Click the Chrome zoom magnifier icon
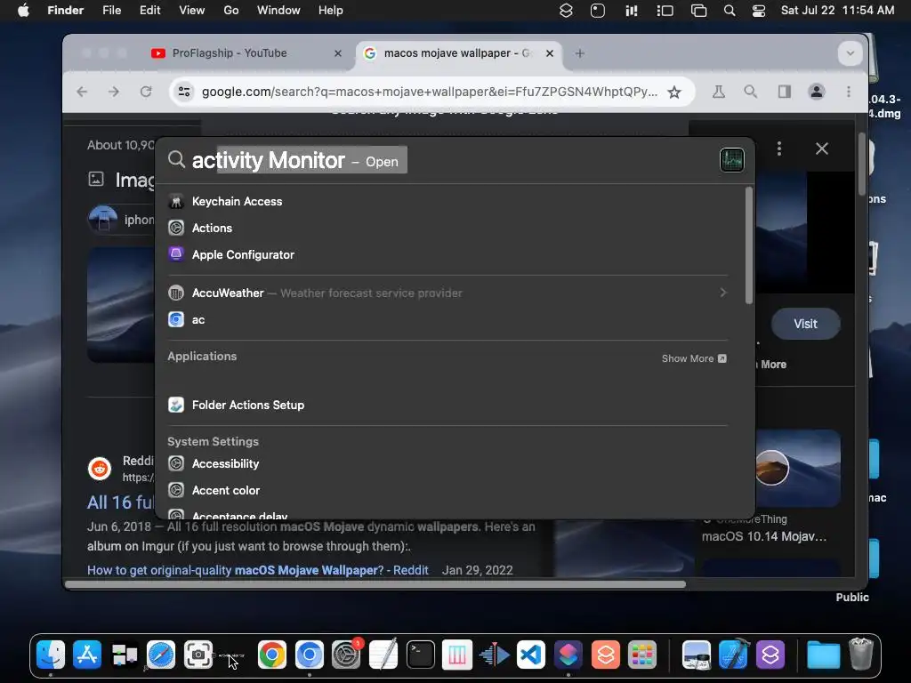This screenshot has height=683, width=911. pos(751,92)
